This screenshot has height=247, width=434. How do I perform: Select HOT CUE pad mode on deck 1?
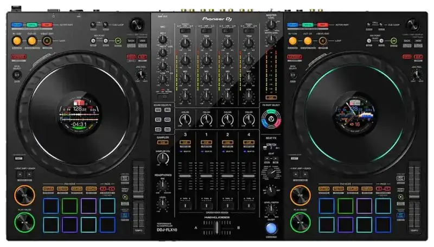(x=48, y=188)
